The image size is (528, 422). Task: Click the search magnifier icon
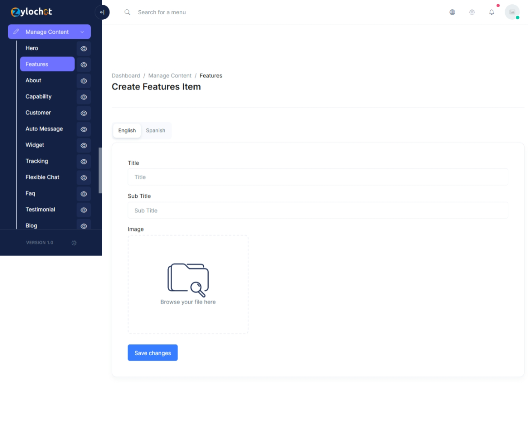coord(127,12)
